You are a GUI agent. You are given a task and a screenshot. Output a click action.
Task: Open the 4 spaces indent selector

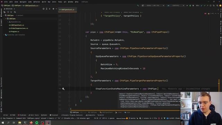coord(111,118)
